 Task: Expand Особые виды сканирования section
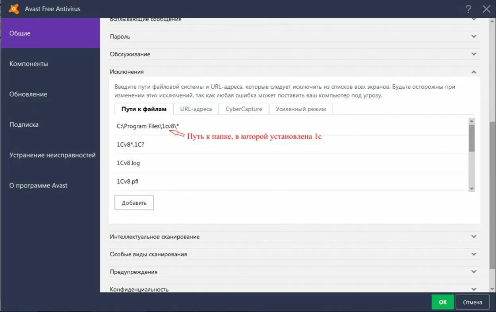point(294,254)
